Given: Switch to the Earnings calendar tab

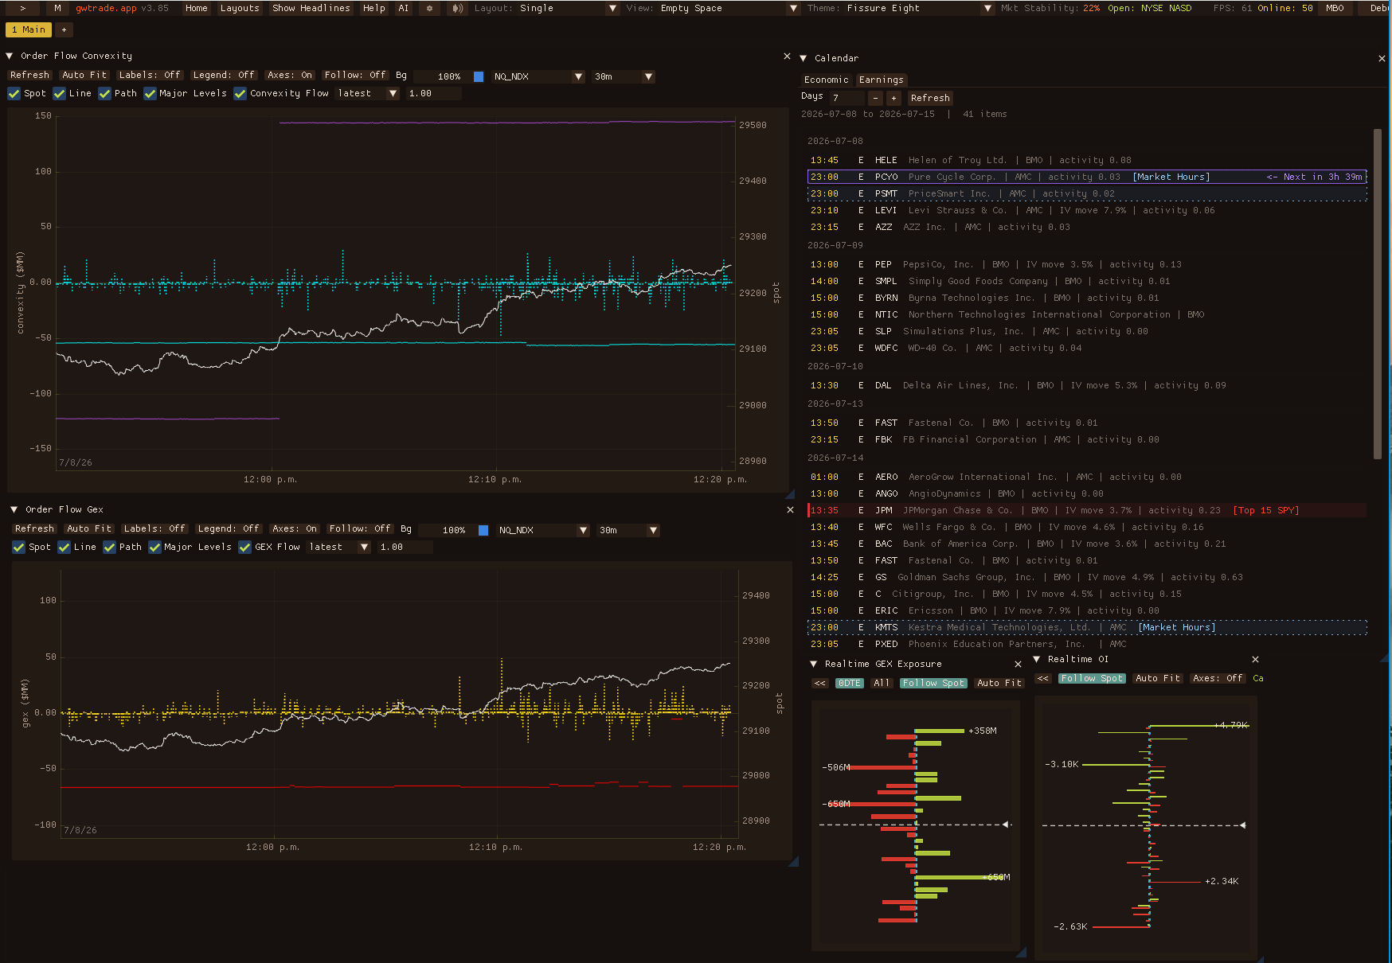Looking at the screenshot, I should pyautogui.click(x=881, y=80).
